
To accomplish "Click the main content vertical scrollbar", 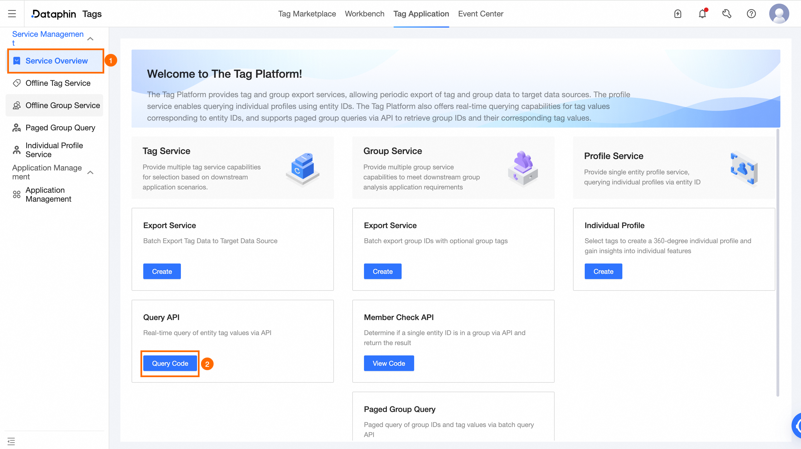I will pyautogui.click(x=778, y=263).
